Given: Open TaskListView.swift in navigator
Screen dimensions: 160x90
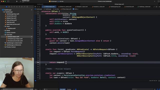Looking at the screenshot, I should click(x=11, y=20).
